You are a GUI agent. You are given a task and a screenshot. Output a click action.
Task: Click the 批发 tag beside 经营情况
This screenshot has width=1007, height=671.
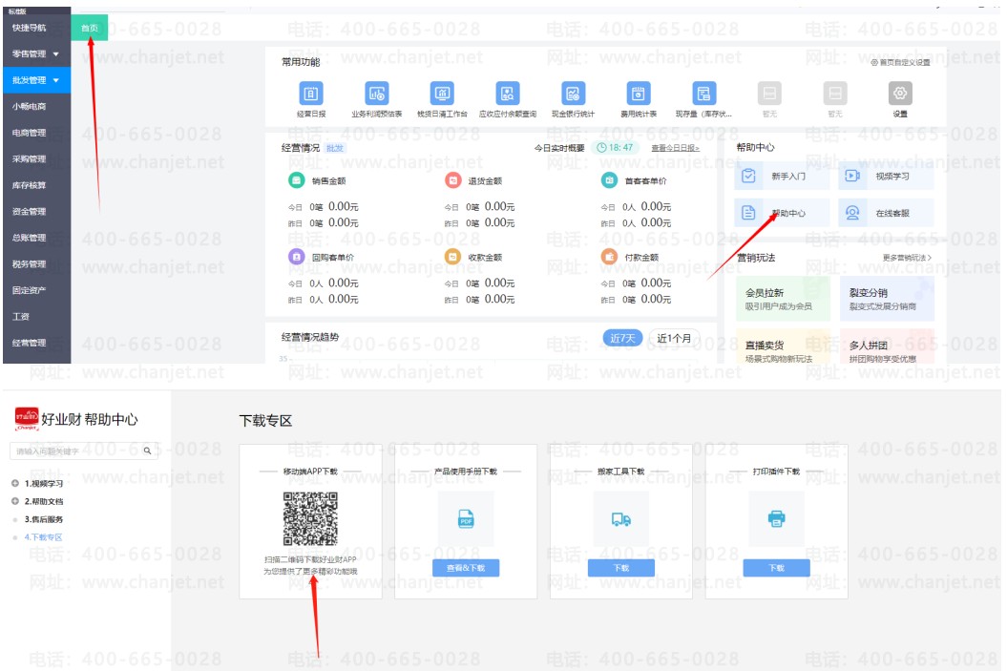point(335,148)
